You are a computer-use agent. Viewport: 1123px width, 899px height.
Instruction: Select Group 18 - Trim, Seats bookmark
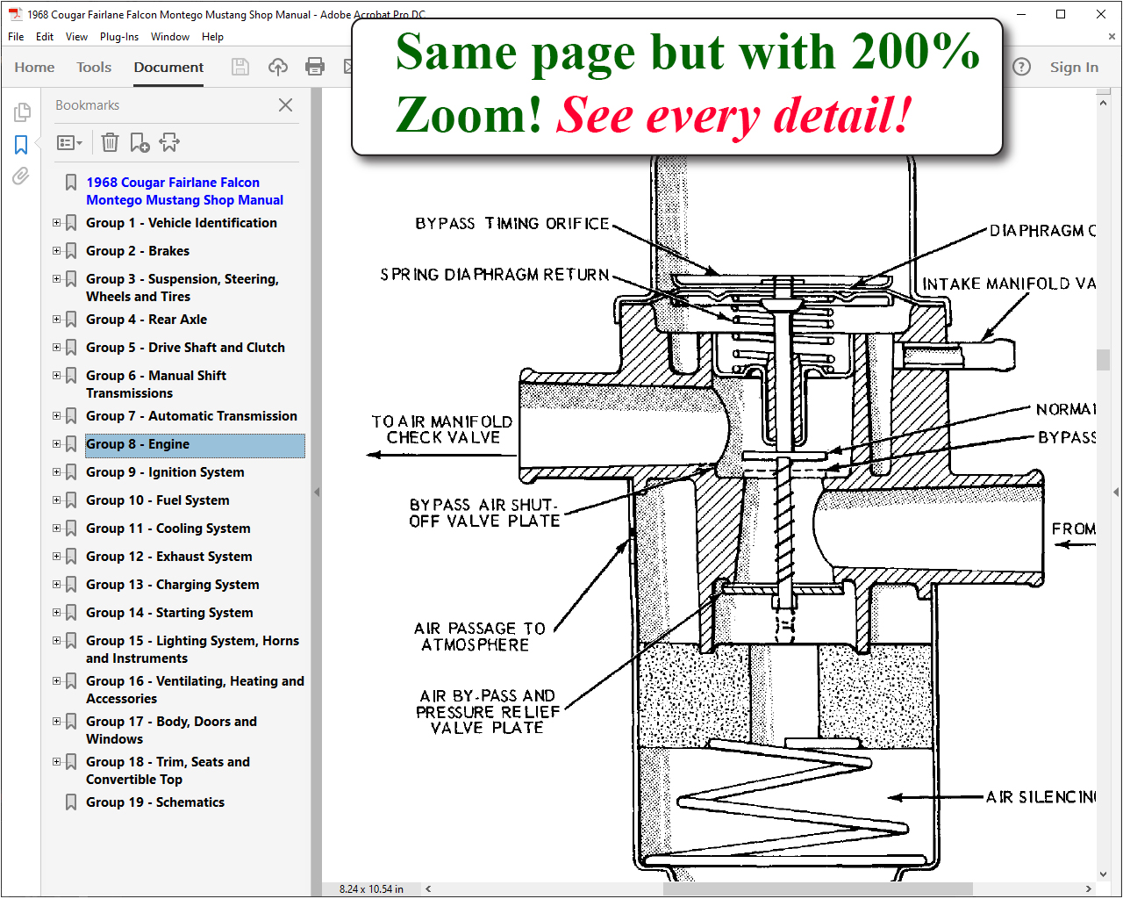click(x=168, y=771)
